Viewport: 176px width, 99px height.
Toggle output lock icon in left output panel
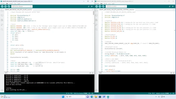point(93,73)
